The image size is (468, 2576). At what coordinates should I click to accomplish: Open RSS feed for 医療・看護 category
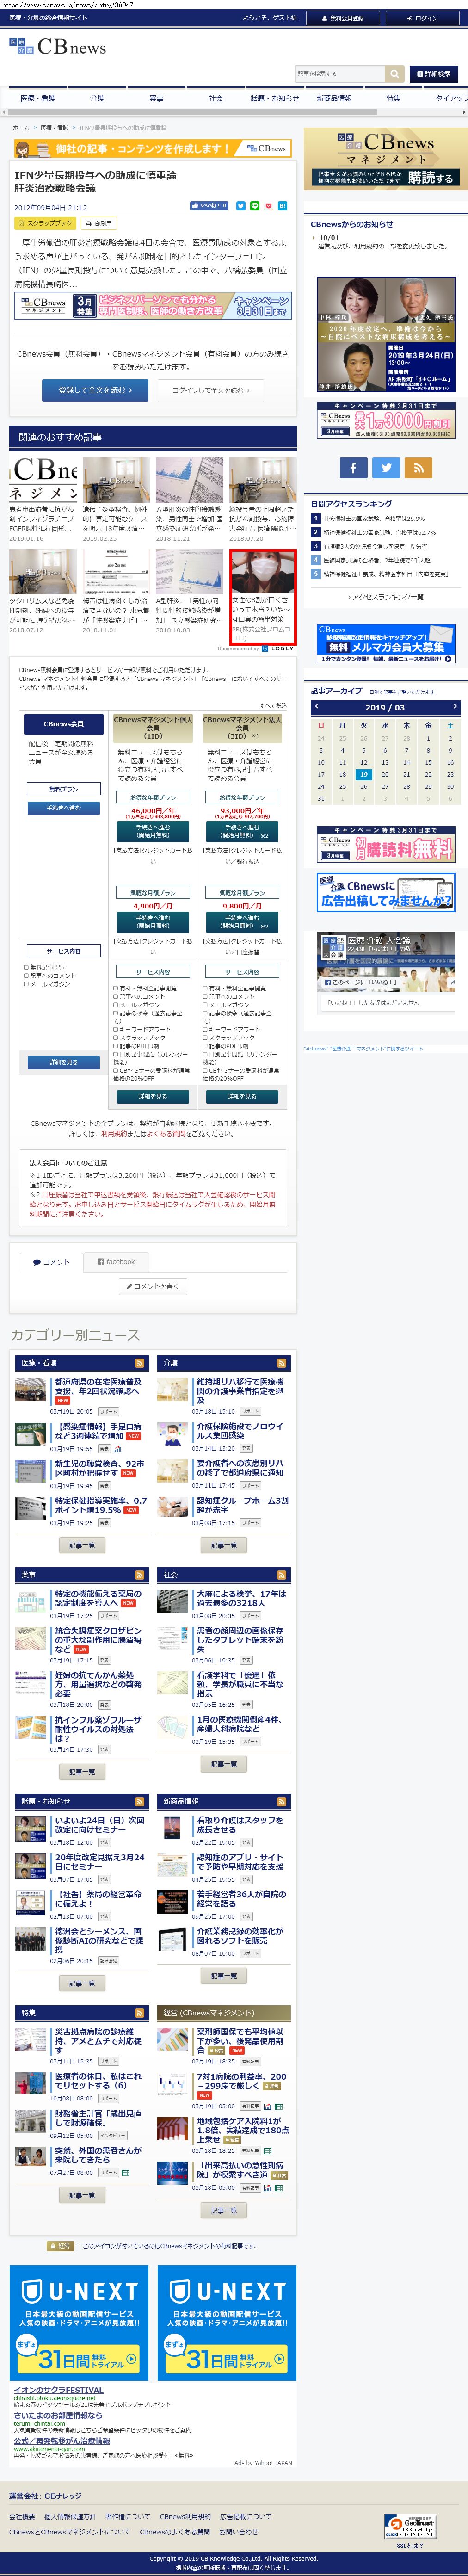point(139,1363)
